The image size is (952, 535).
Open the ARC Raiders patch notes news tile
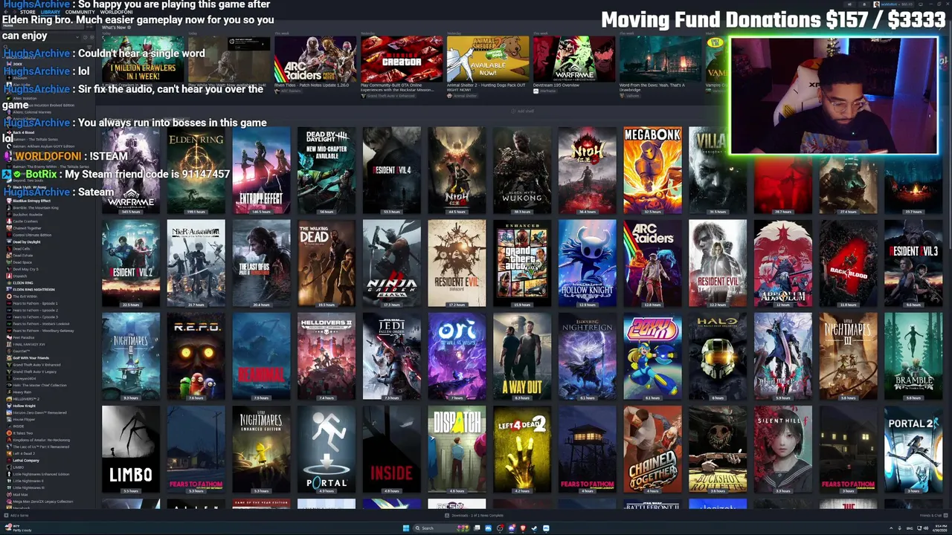[x=315, y=59]
